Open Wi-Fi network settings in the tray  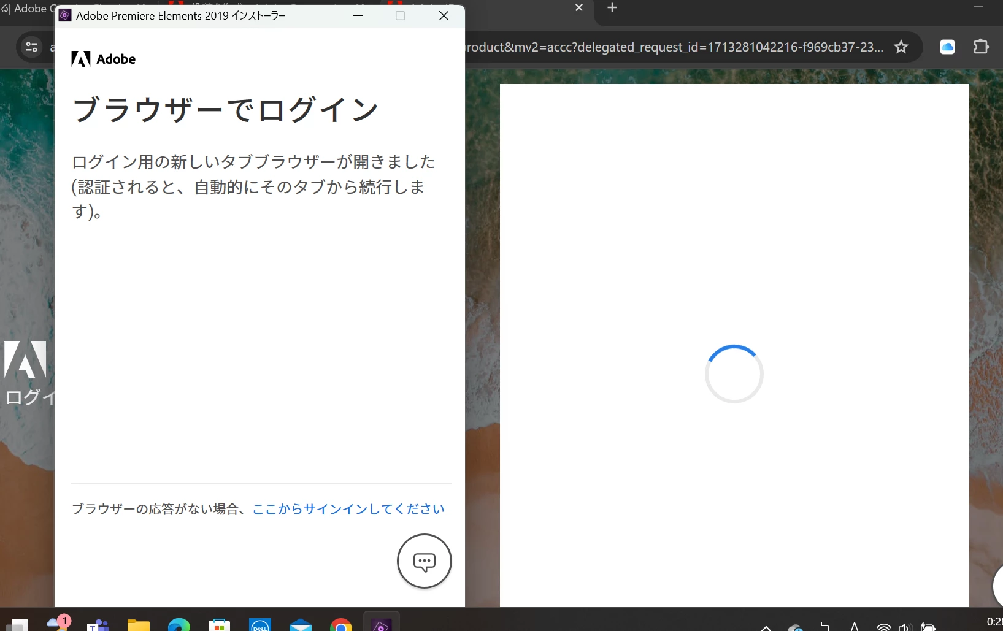pos(883,627)
